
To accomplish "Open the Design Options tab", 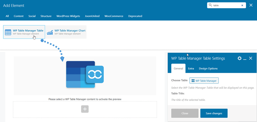I will [208, 69].
